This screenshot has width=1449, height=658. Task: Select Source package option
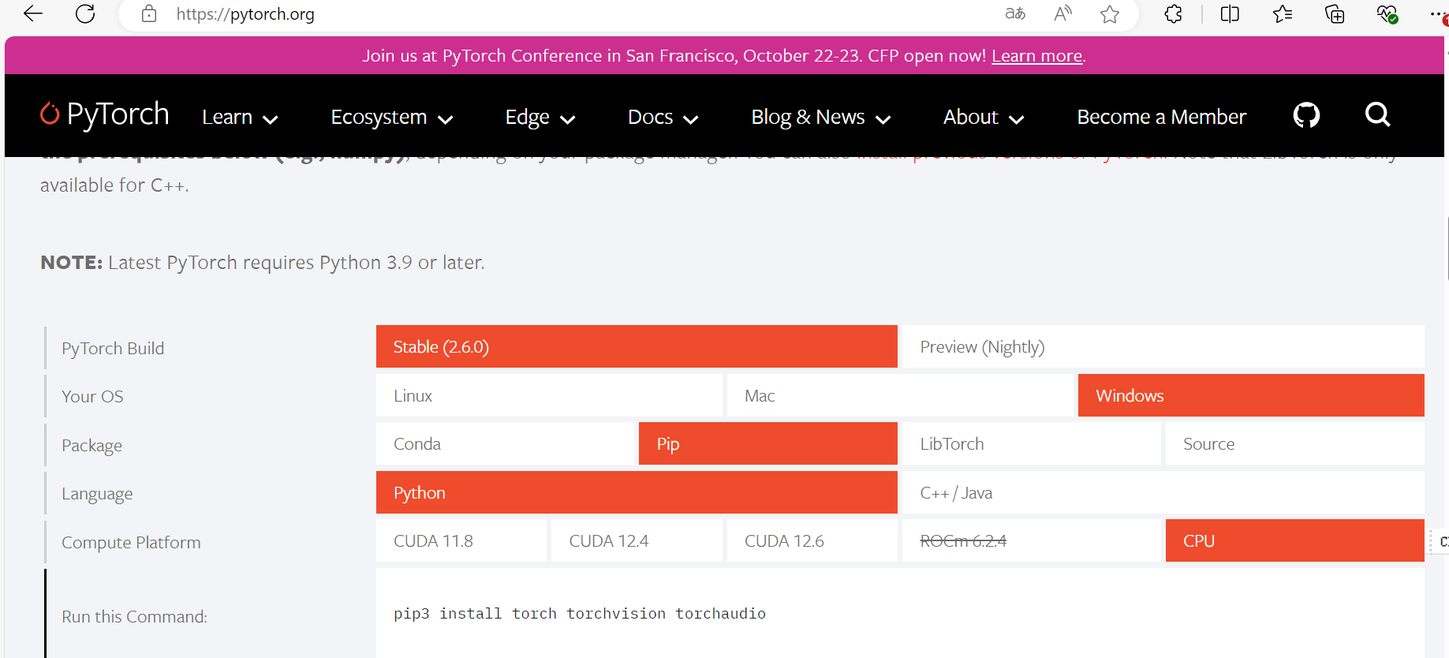point(1295,443)
